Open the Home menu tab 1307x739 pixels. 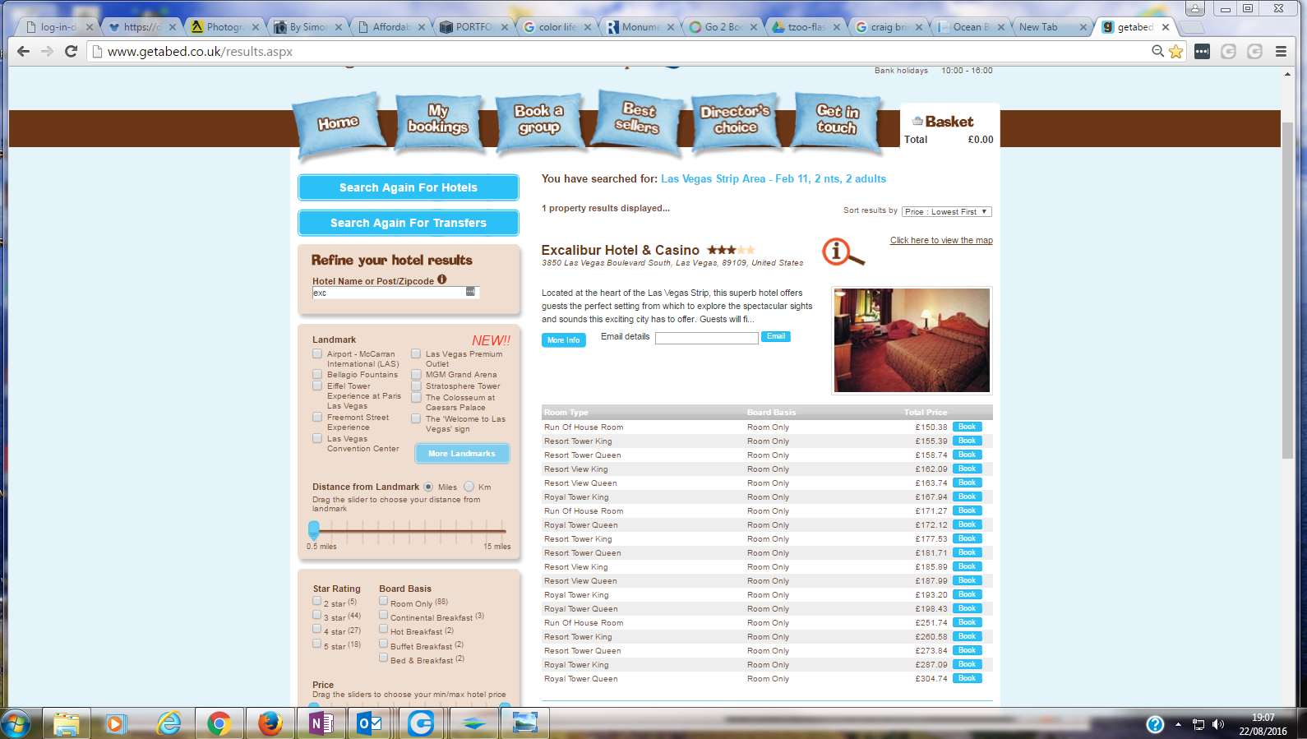point(339,123)
